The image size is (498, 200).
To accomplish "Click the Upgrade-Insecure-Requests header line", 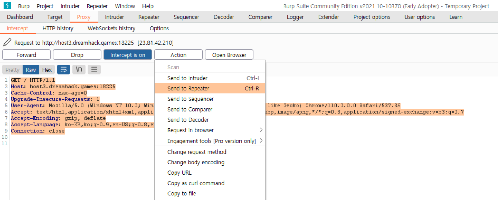I will [55, 99].
